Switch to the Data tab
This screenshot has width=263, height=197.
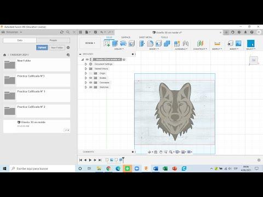click(20, 40)
